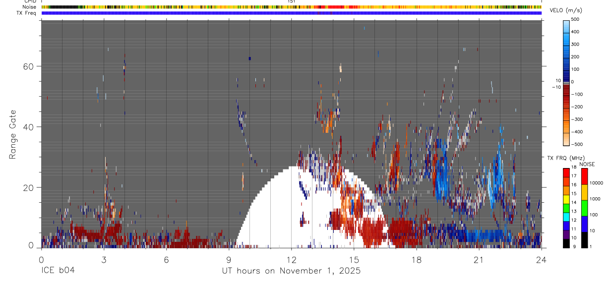Click 'UT hours on November 1, 2025' title
The width and height of the screenshot is (609, 281).
291,271
